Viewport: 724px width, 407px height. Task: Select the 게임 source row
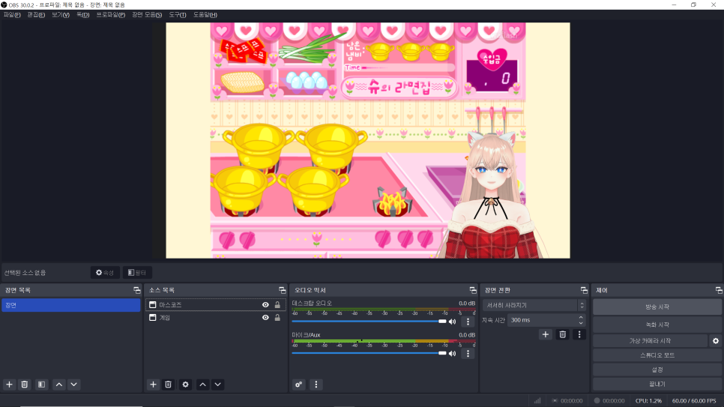(215, 318)
